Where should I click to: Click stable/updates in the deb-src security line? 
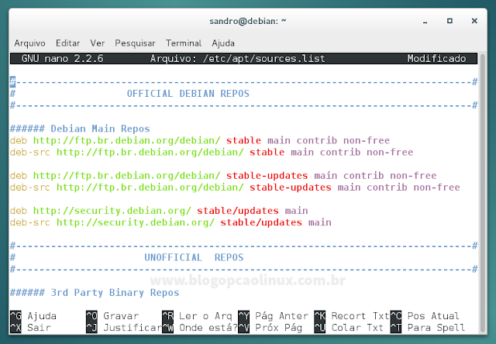pyautogui.click(x=261, y=222)
